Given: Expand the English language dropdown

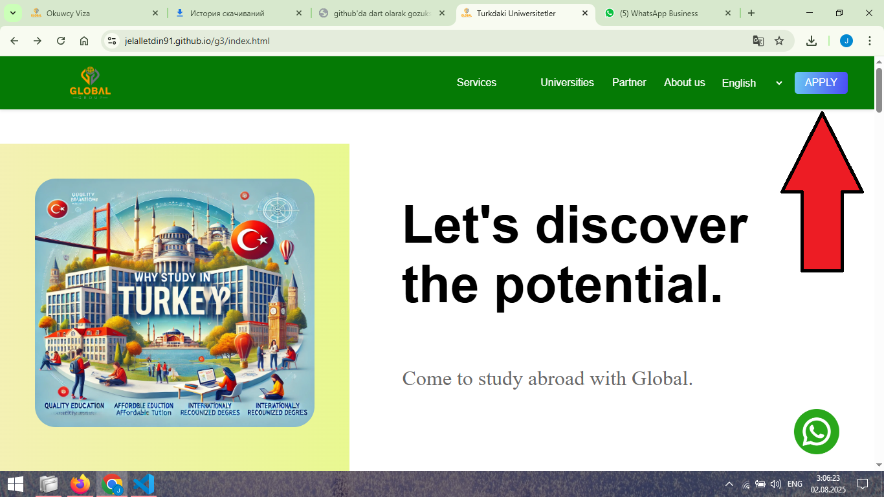Looking at the screenshot, I should click(752, 83).
